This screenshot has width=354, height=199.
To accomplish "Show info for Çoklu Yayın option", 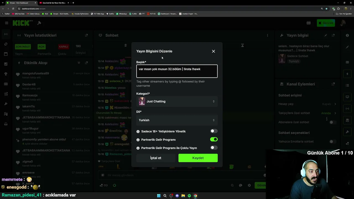I will pyautogui.click(x=138, y=148).
